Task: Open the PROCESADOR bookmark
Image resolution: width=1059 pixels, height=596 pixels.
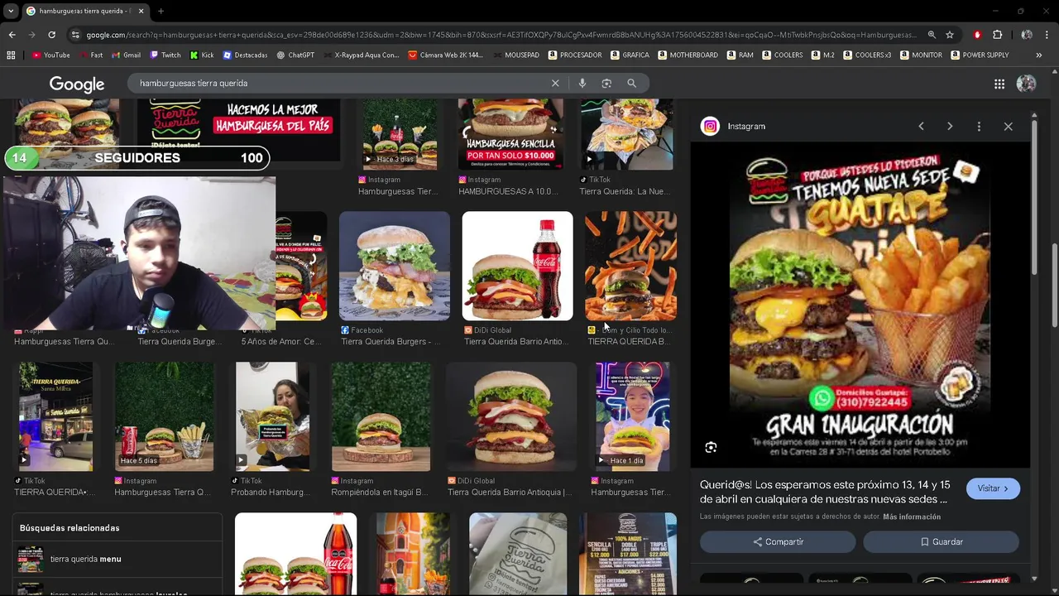Action: click(x=575, y=55)
